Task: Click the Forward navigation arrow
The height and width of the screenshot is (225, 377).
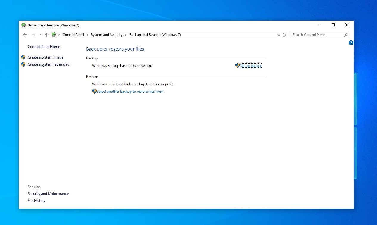Action: (33, 35)
